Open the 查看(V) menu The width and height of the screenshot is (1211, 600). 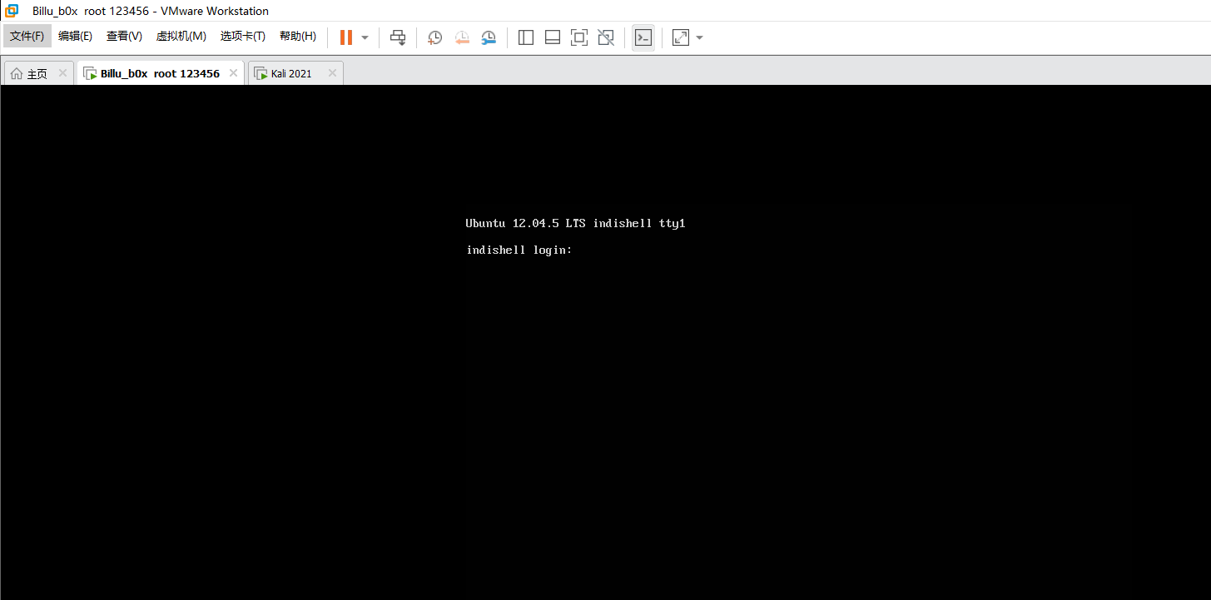coord(124,37)
